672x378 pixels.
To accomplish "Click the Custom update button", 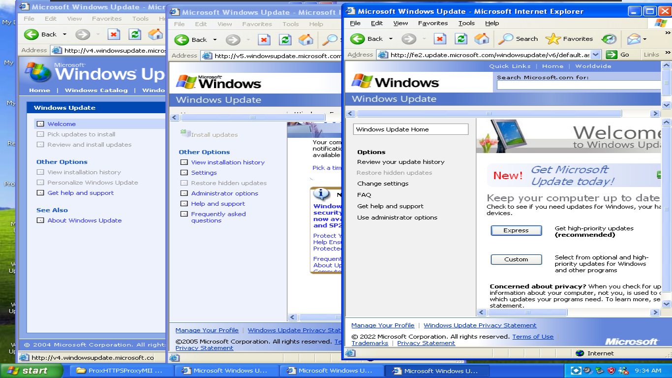I will pos(516,259).
